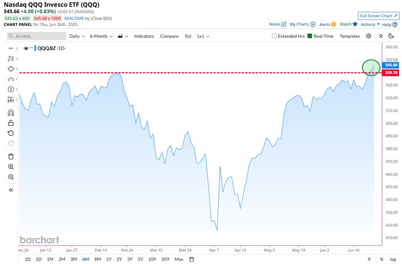Click the undo arrow icon

pos(11,133)
